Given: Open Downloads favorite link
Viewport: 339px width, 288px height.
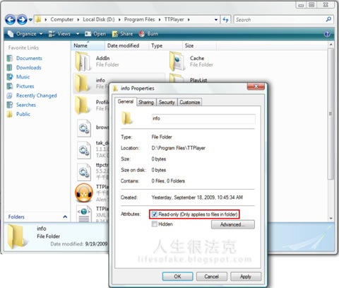Looking at the screenshot, I should click(x=28, y=67).
